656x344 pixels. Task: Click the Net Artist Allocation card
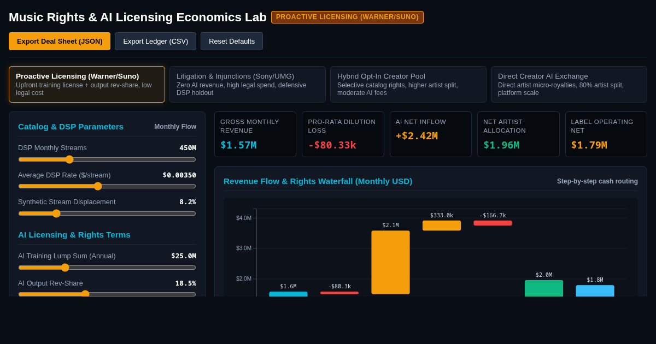point(518,134)
